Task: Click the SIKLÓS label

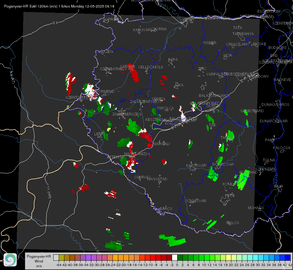Action: click(x=233, y=223)
